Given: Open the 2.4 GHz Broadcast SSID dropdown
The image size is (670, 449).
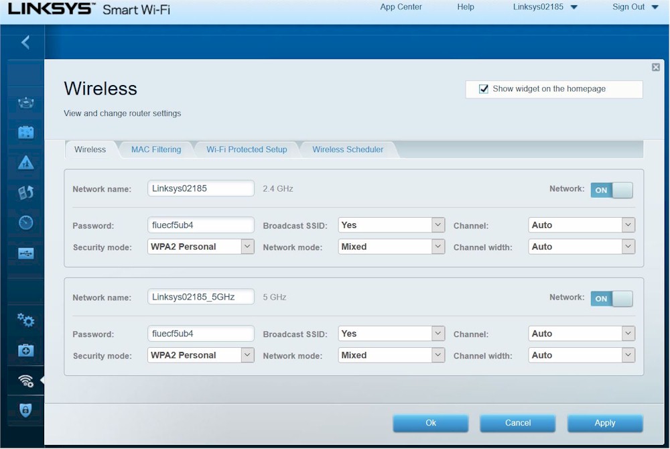Looking at the screenshot, I should click(x=391, y=225).
